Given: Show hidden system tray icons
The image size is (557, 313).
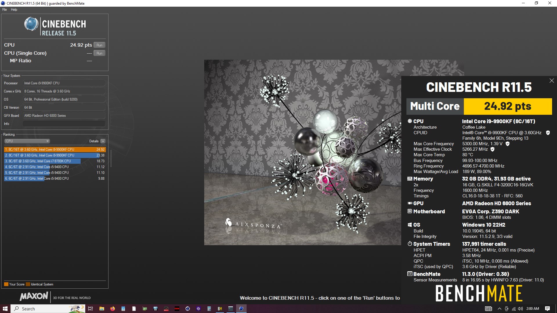Looking at the screenshot, I should pyautogui.click(x=500, y=309).
